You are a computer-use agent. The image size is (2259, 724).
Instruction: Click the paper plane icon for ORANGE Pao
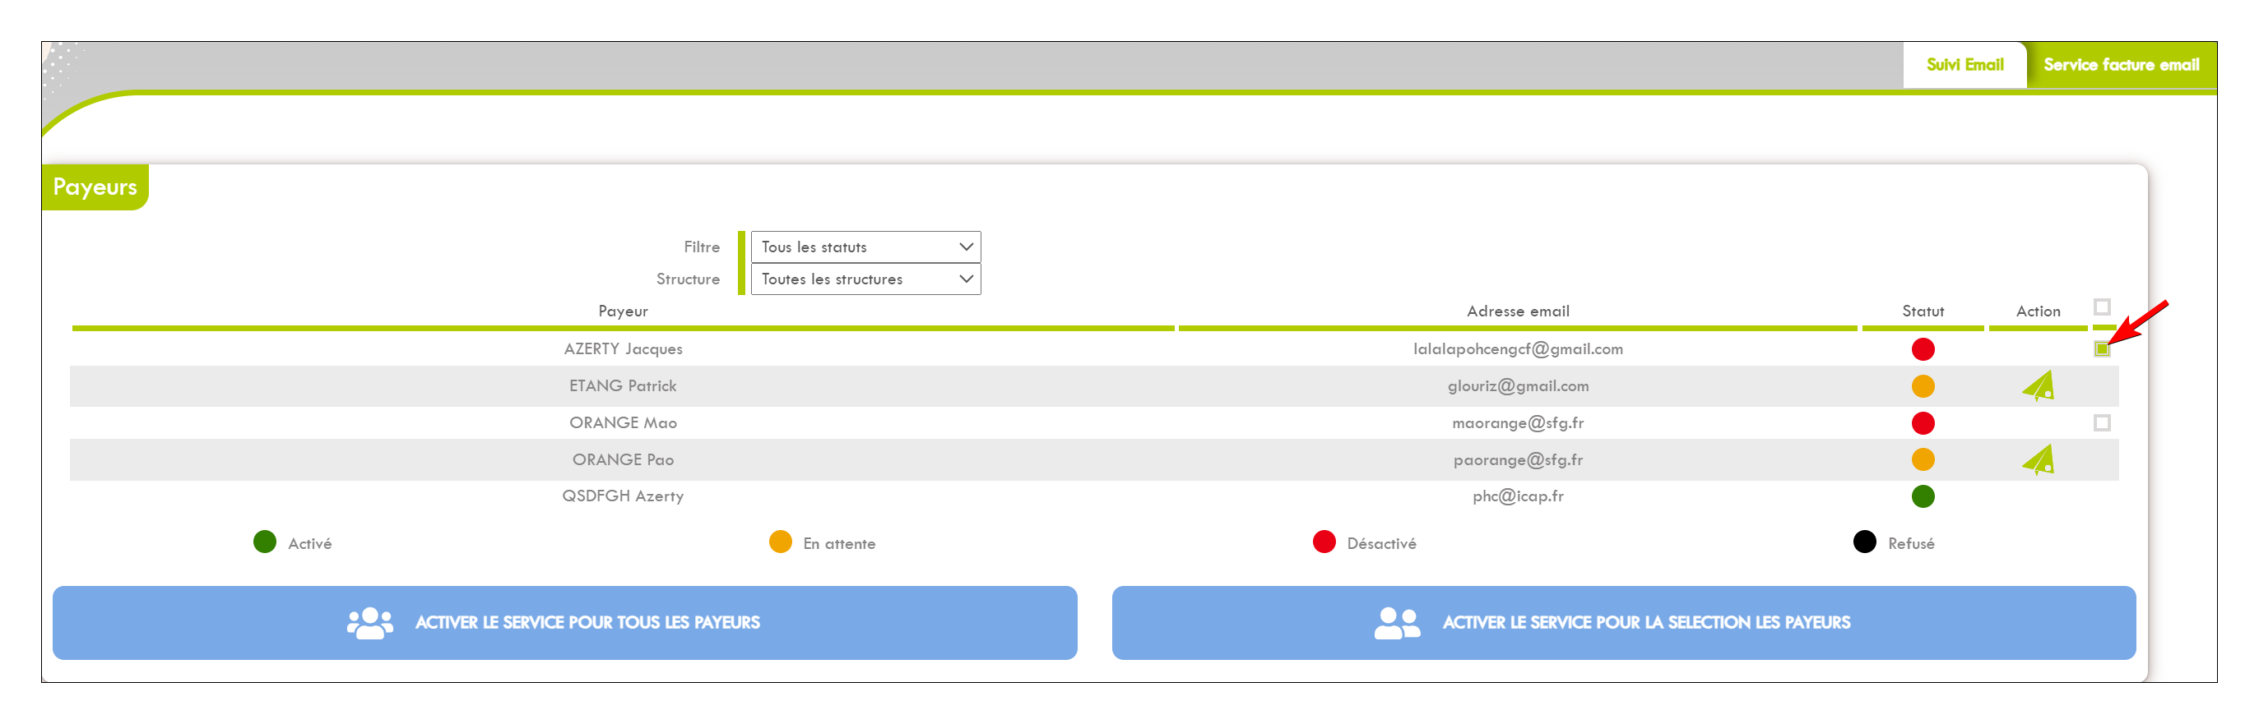coord(2038,459)
